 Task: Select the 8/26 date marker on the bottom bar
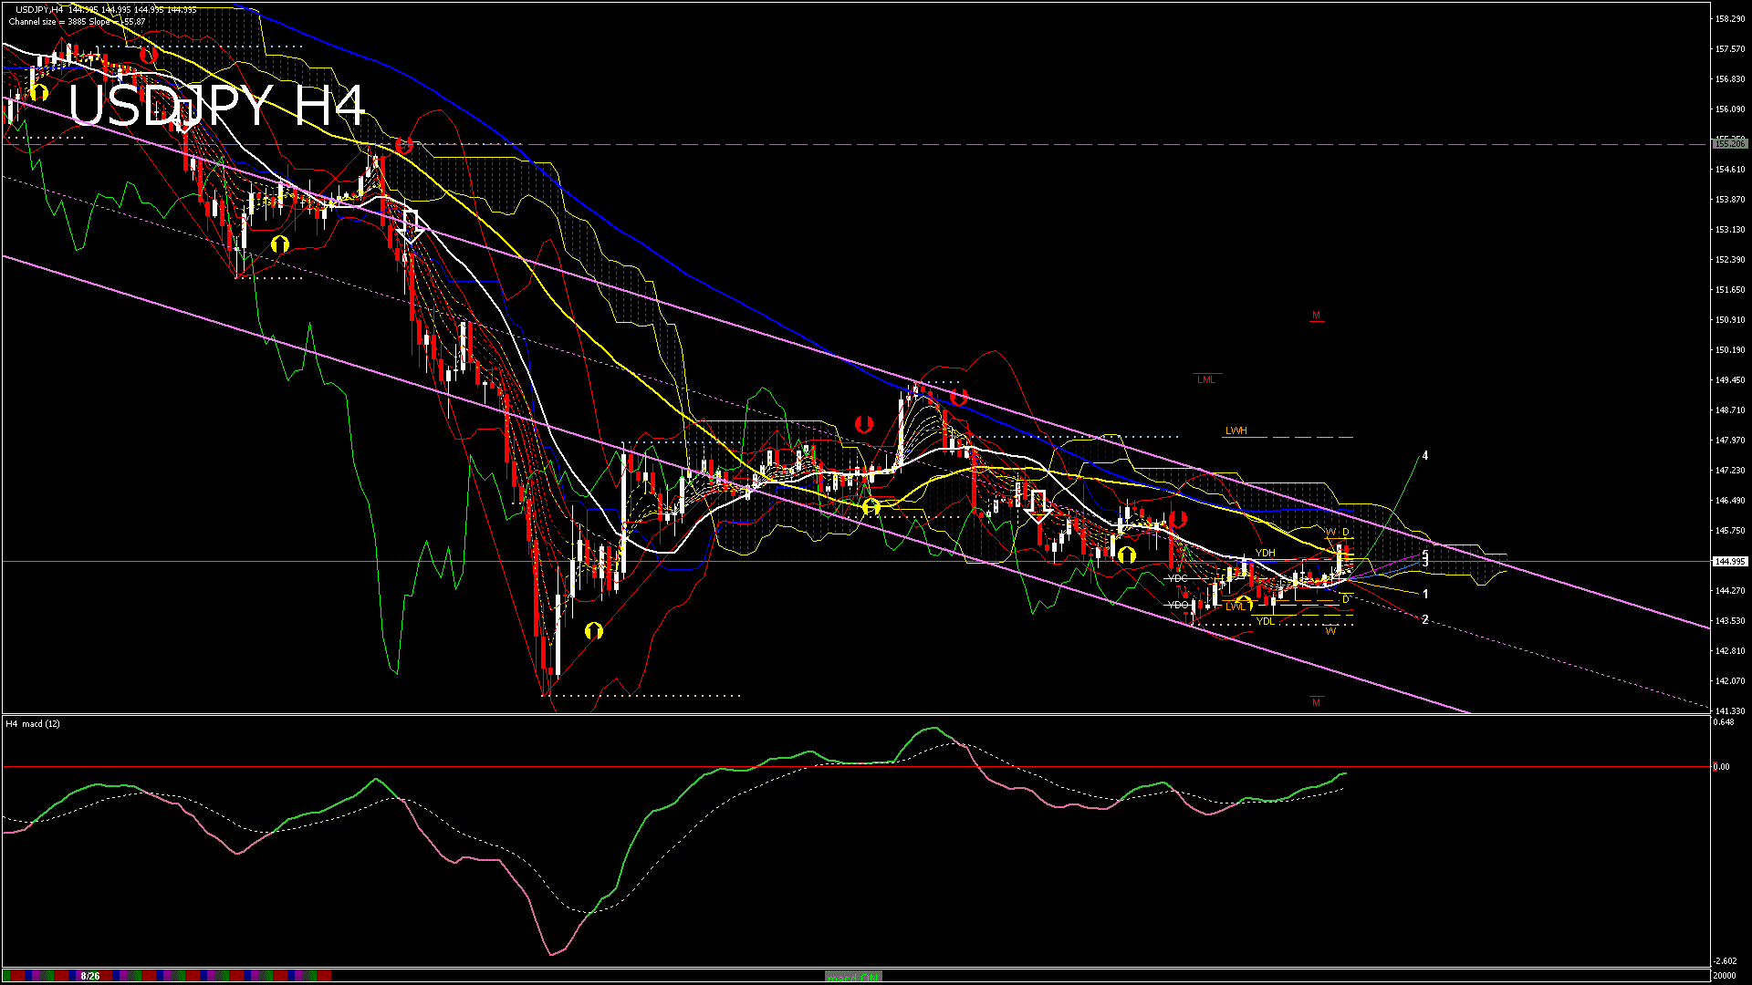pyautogui.click(x=89, y=976)
